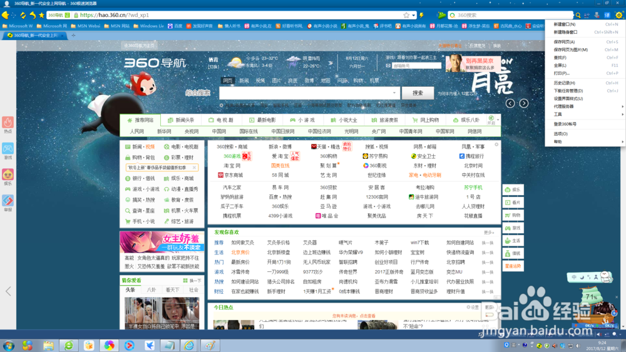
Task: Click the yellow favorites star in toolbar
Action: [x=41, y=15]
